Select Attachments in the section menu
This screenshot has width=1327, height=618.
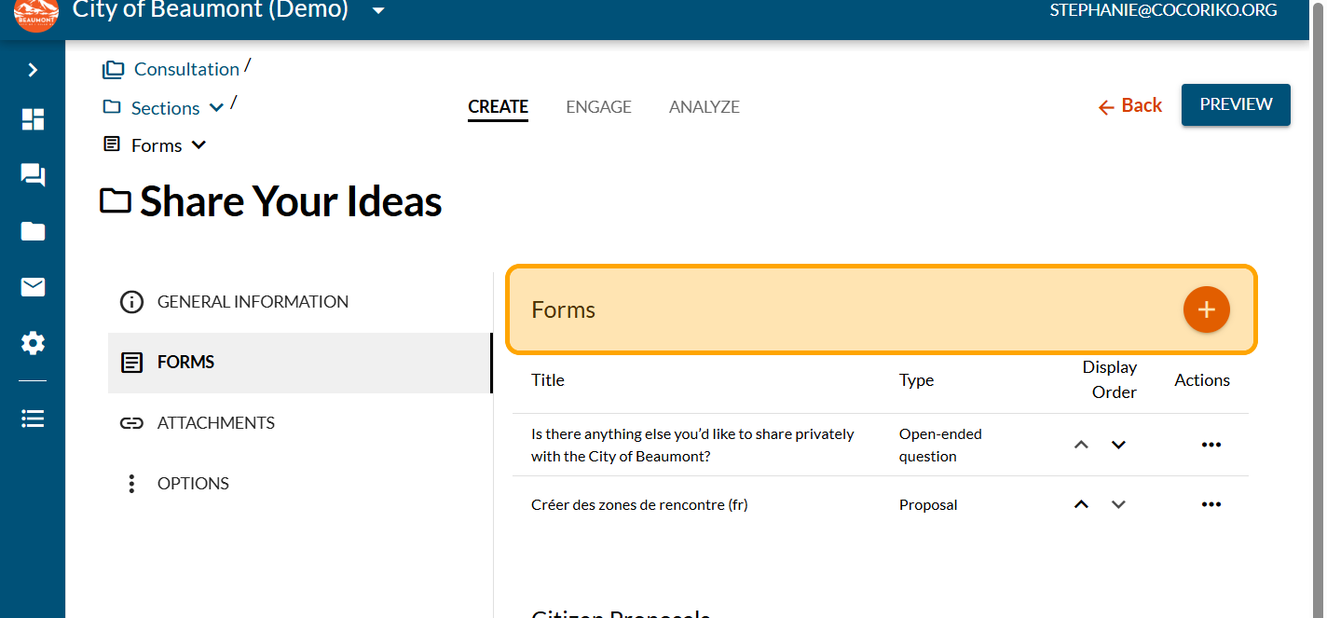pos(215,423)
